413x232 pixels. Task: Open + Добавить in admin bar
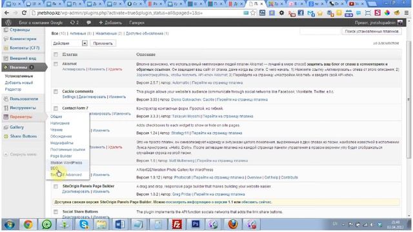[x=110, y=23]
